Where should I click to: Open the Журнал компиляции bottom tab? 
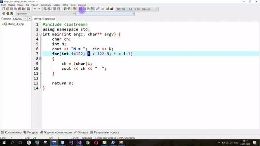(56, 132)
